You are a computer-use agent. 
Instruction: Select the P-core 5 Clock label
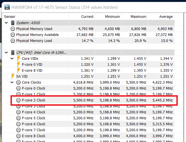click(34, 118)
